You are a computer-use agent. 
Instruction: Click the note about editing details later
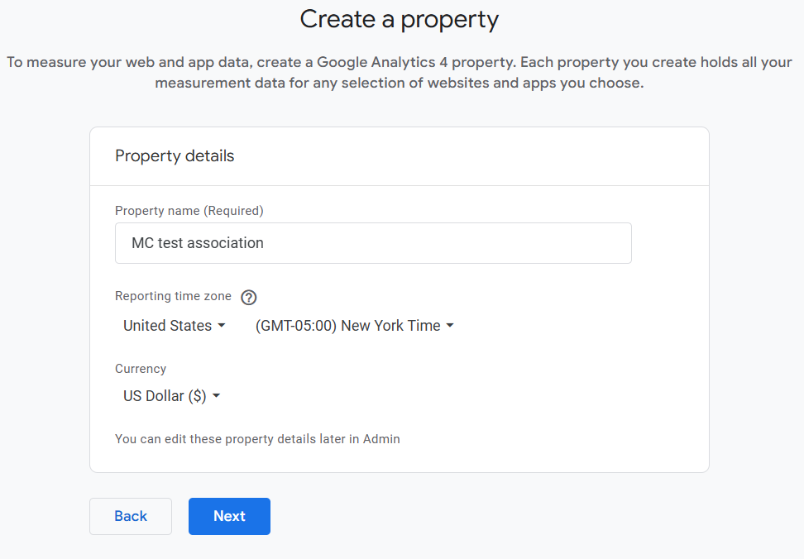point(257,439)
